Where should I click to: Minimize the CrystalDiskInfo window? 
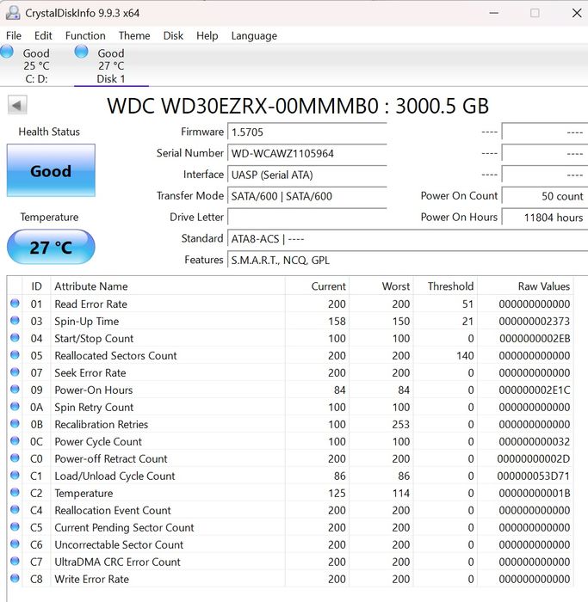point(494,13)
